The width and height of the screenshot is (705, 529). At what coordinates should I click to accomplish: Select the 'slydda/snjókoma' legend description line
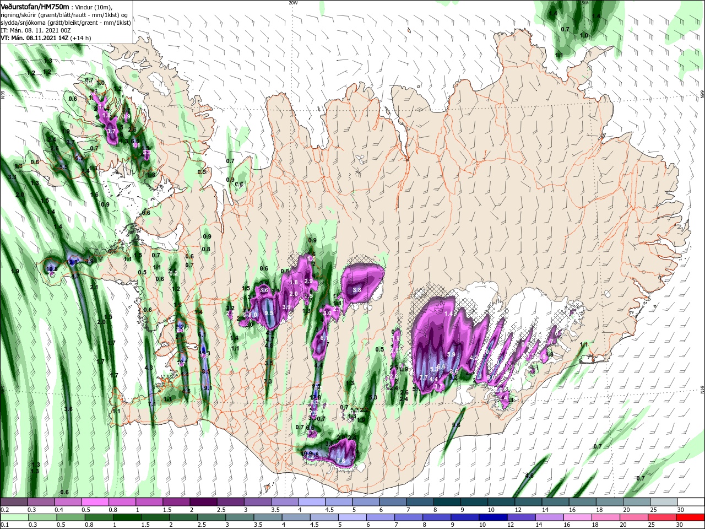66,23
